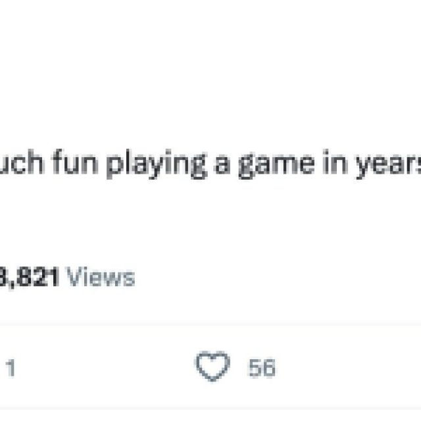The width and height of the screenshot is (421, 421).
Task: Open the Views analytics label
Action: [102, 277]
